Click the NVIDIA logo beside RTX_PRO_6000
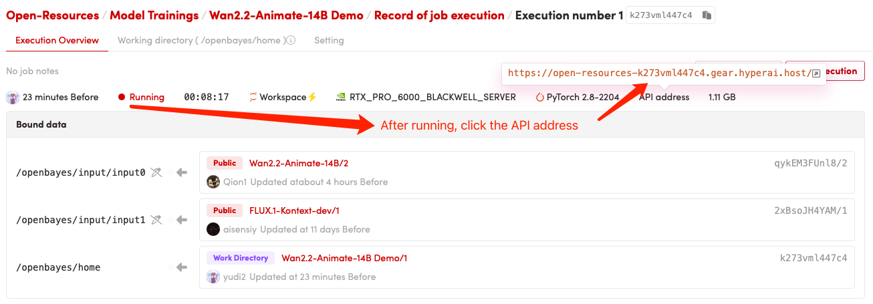Image resolution: width=873 pixels, height=304 pixels. click(340, 98)
